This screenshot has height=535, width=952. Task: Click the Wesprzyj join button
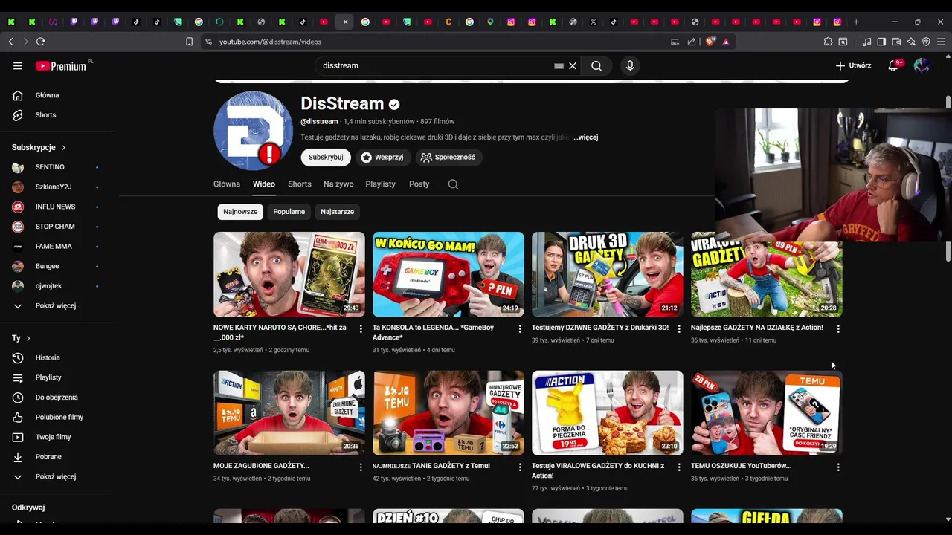point(383,158)
